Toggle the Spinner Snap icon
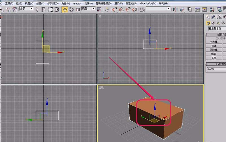 pos(135,10)
